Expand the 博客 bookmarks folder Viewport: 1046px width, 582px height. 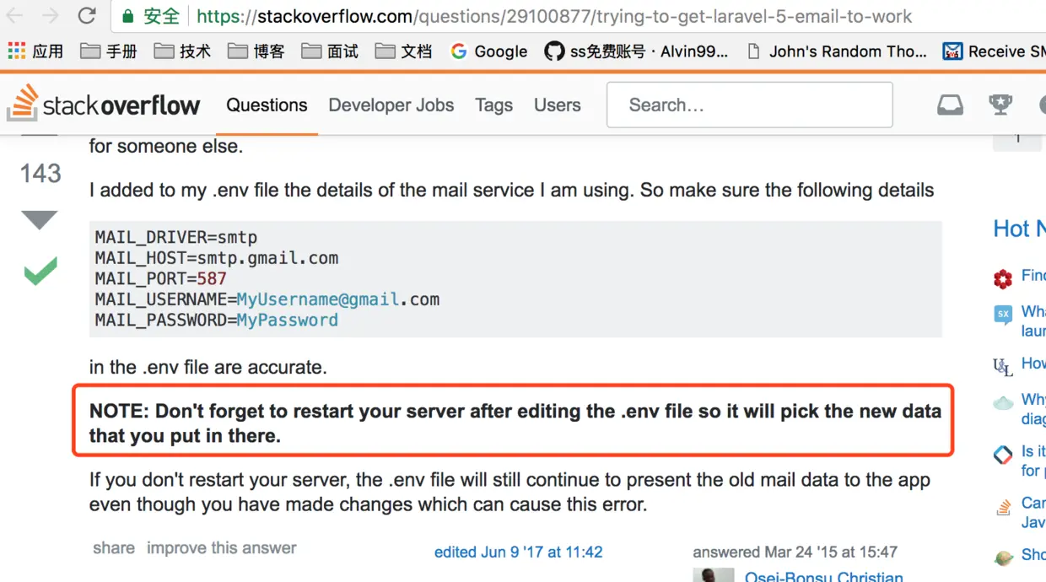(x=256, y=51)
